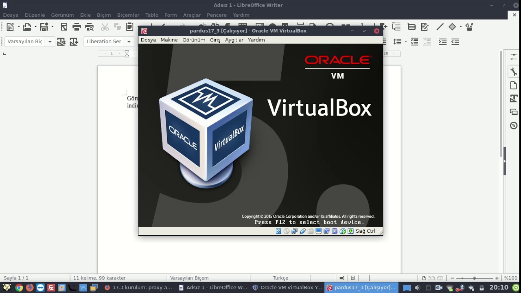Click the Open file folder icon
521x293 pixels.
click(x=27, y=27)
